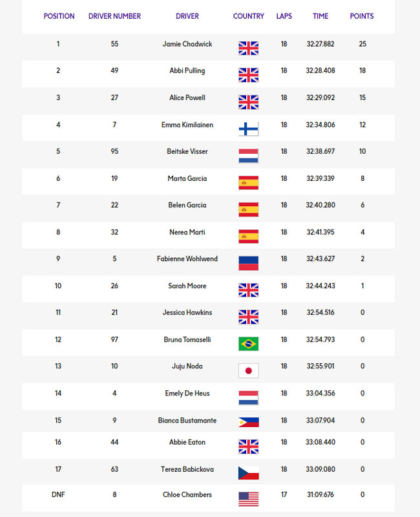Viewport: 420px width, 517px height.
Task: Click the USA flag for Chloe Chambers
Action: coord(249,499)
